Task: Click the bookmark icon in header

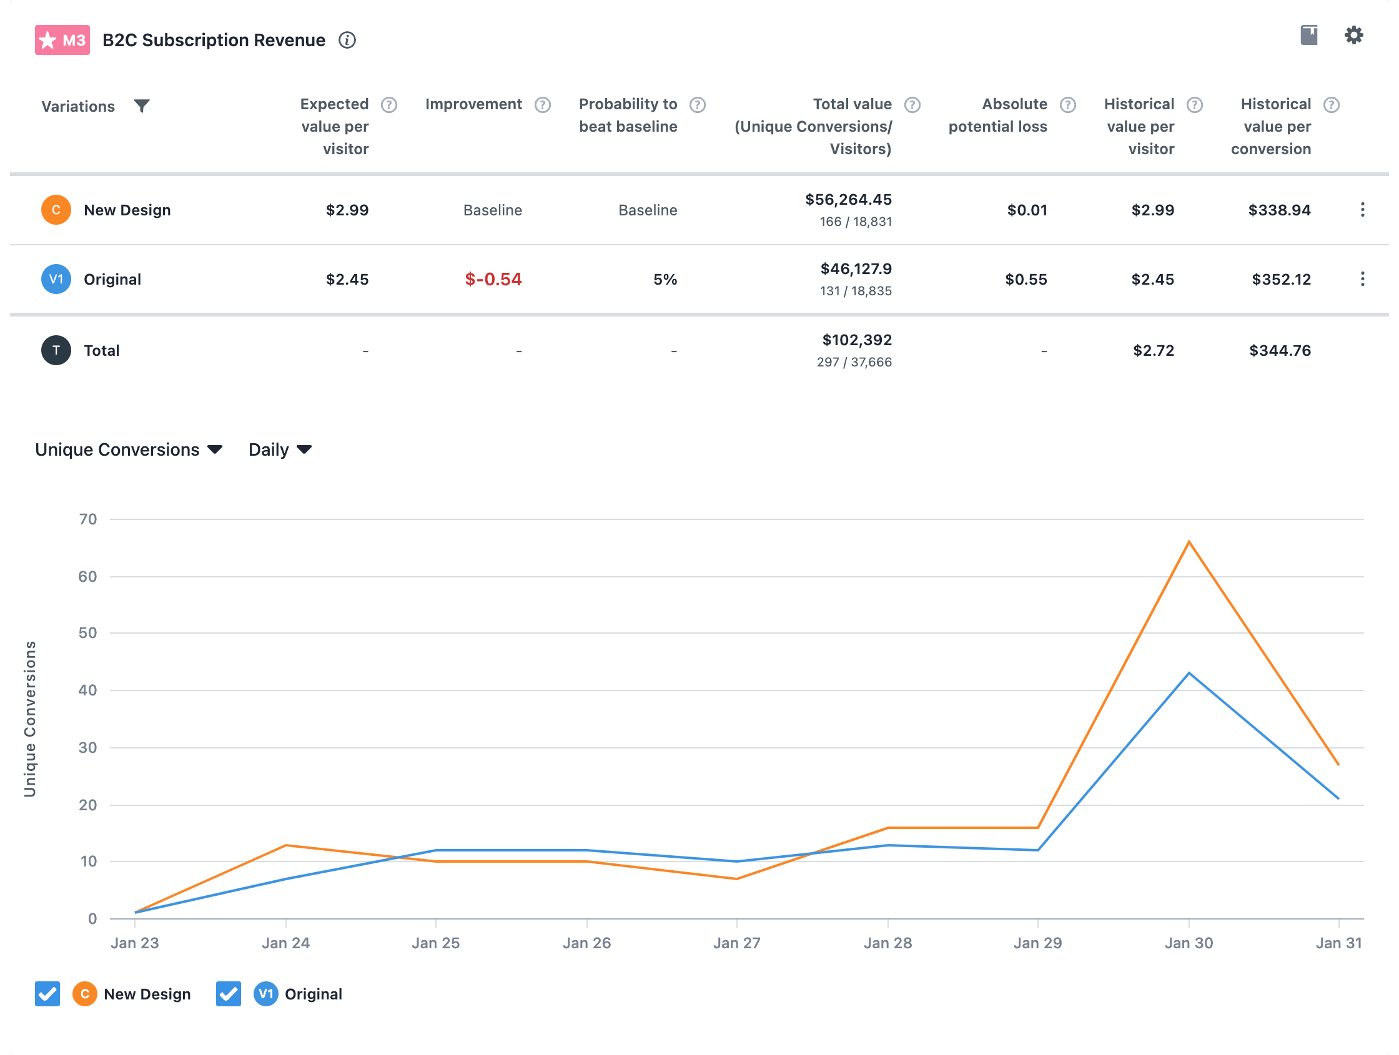Action: coord(1308,35)
